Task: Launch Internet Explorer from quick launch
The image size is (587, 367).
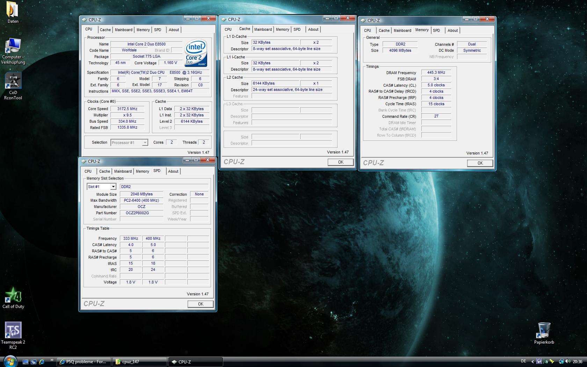Action: click(x=42, y=362)
